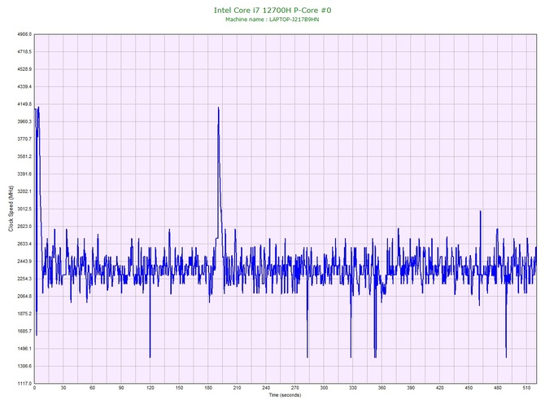The width and height of the screenshot is (545, 409).
Task: Click the 2254.3 y-axis value
Action: coord(24,279)
